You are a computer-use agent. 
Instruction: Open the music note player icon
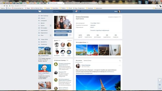pyautogui.click(x=80, y=11)
